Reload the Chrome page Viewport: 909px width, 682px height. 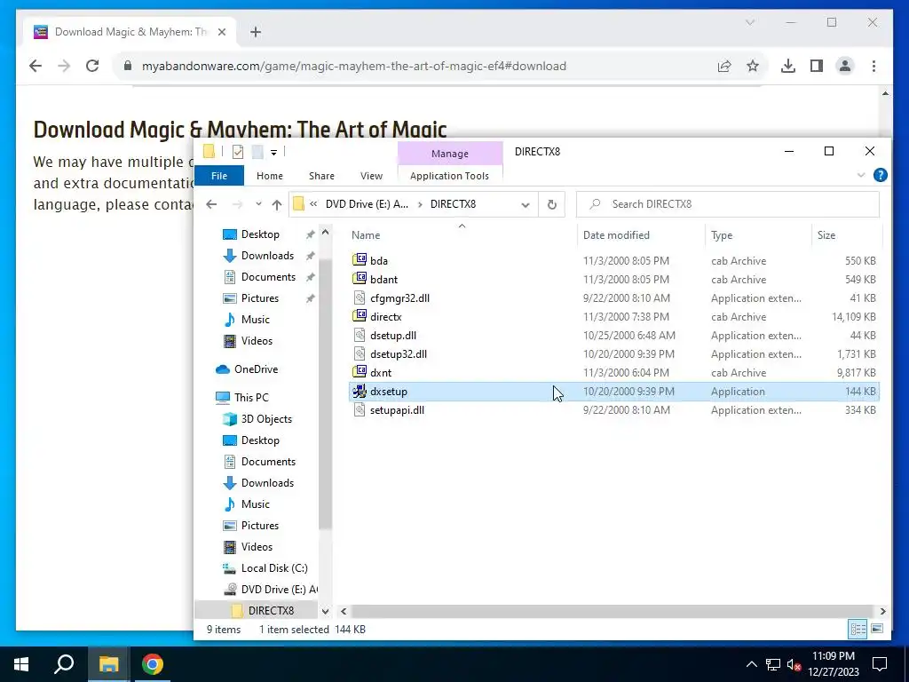(92, 66)
